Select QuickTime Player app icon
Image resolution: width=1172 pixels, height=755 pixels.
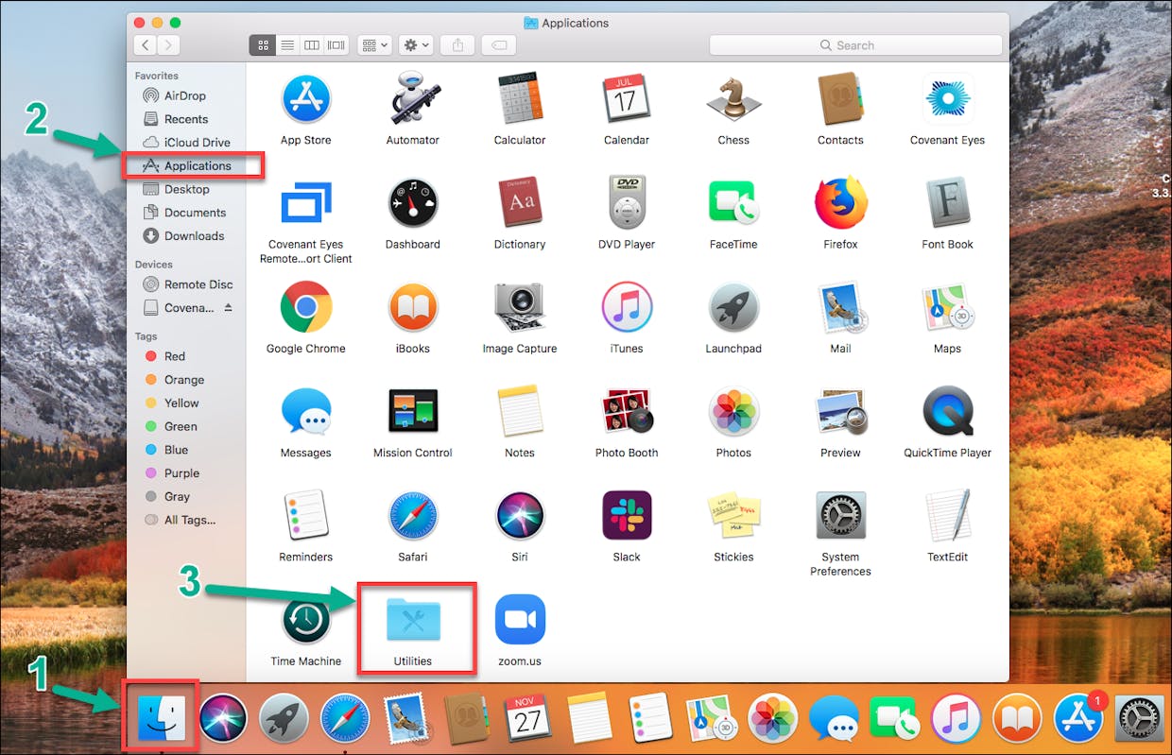[947, 411]
